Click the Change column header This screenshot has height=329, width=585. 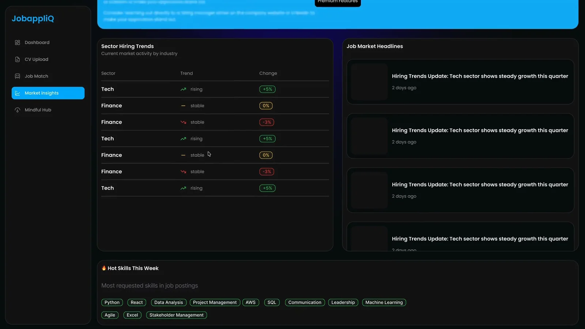tap(268, 73)
